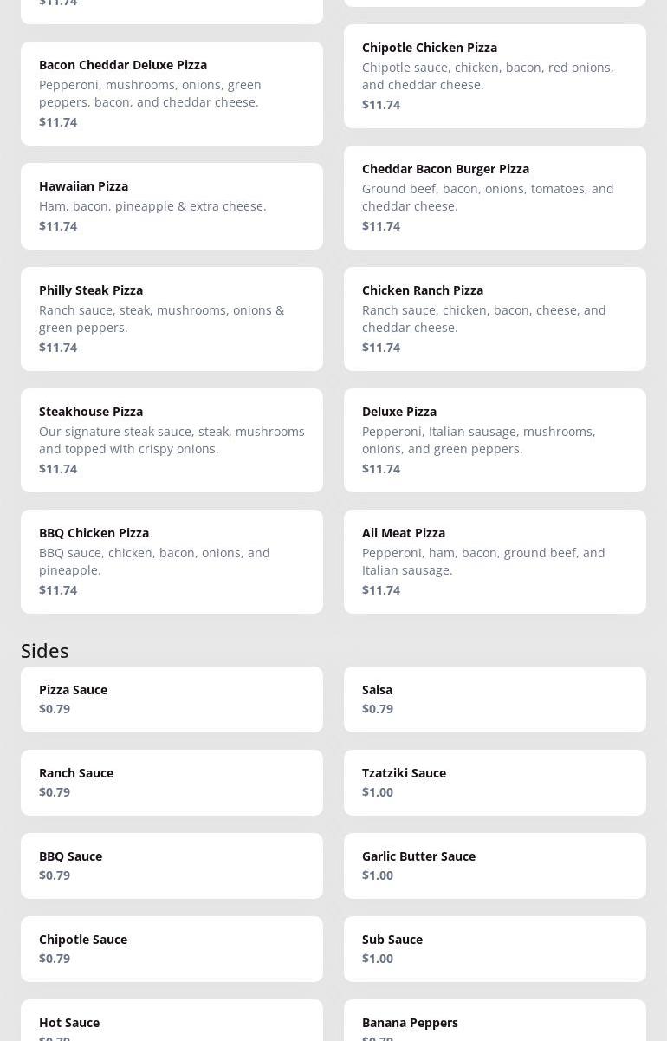Open the Sub Sauce item
The image size is (667, 1041).
495,948
